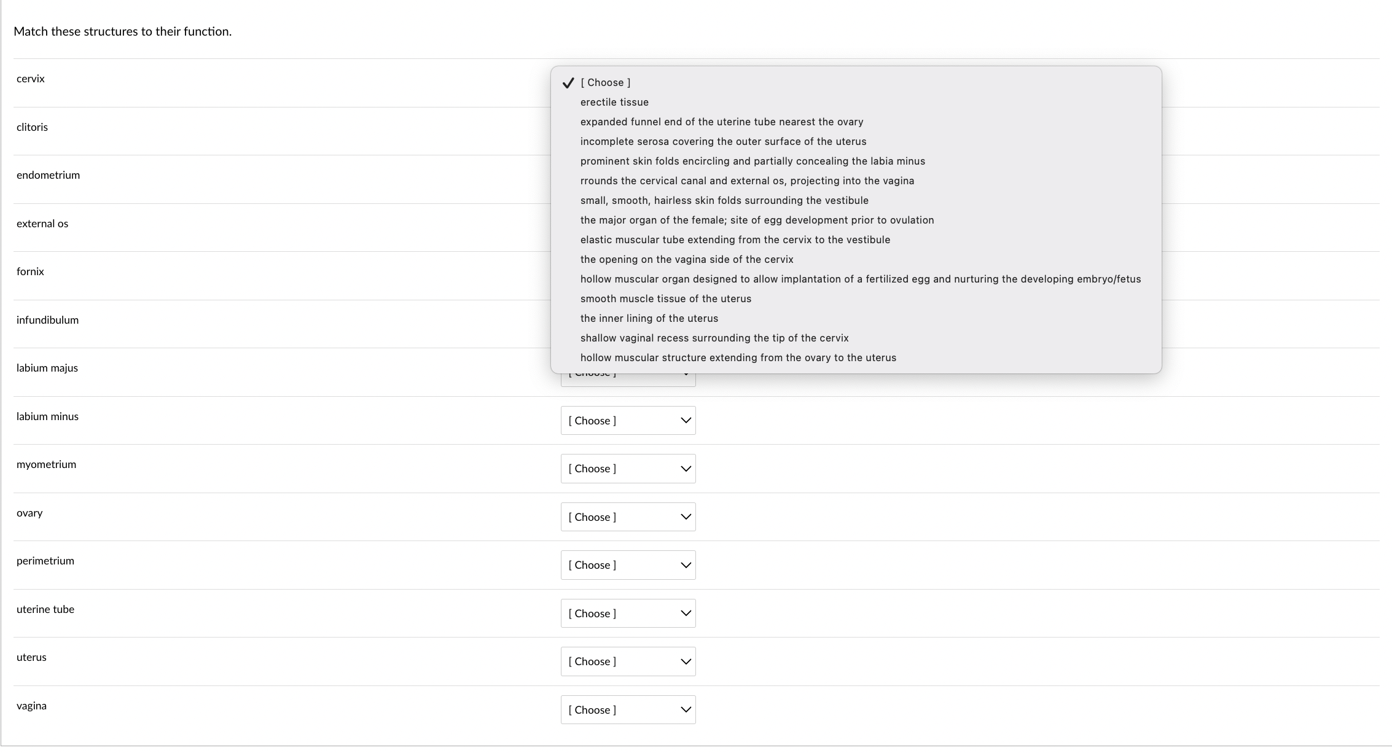1392x753 pixels.
Task: Choose 'small, smooth, hairless skin folds' option
Action: (724, 200)
